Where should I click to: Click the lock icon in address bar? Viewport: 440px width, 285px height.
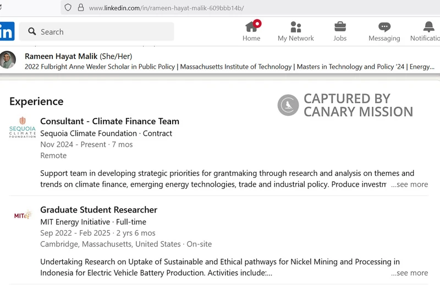(81, 8)
